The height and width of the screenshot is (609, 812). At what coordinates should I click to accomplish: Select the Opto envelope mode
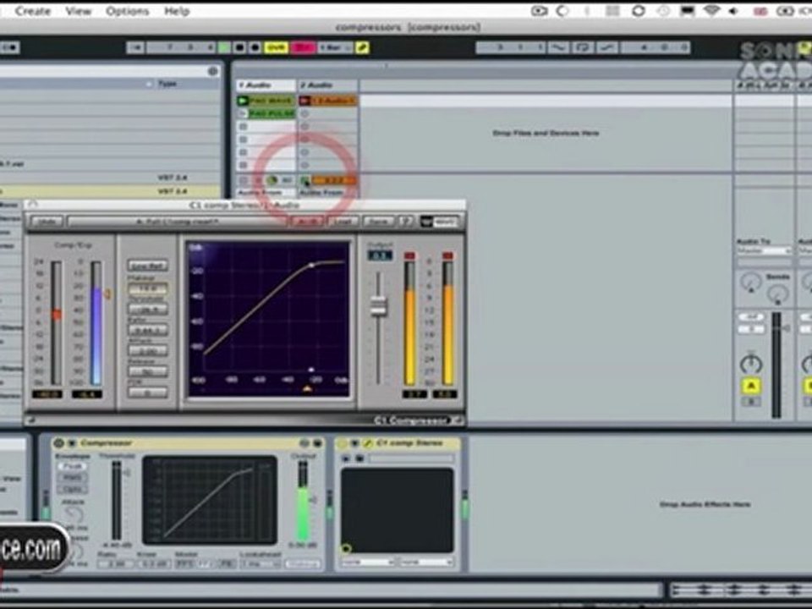tap(73, 489)
